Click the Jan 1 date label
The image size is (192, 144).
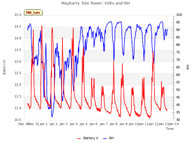point(44,124)
